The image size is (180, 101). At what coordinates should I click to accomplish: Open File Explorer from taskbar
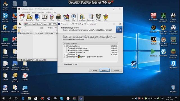pos(29,98)
